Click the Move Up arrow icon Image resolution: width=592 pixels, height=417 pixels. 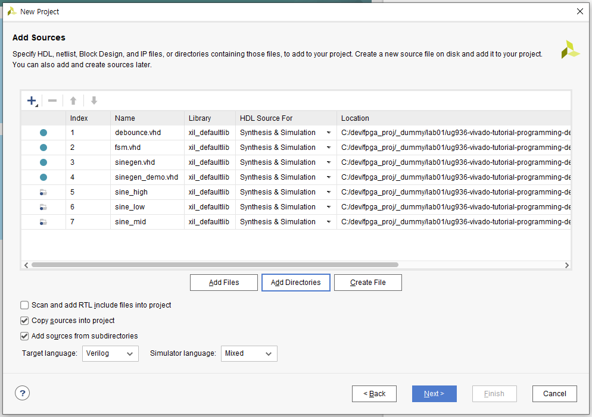pos(73,101)
